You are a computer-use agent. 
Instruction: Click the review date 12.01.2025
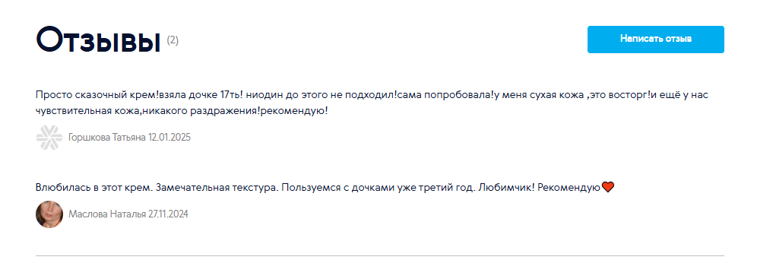click(x=169, y=138)
